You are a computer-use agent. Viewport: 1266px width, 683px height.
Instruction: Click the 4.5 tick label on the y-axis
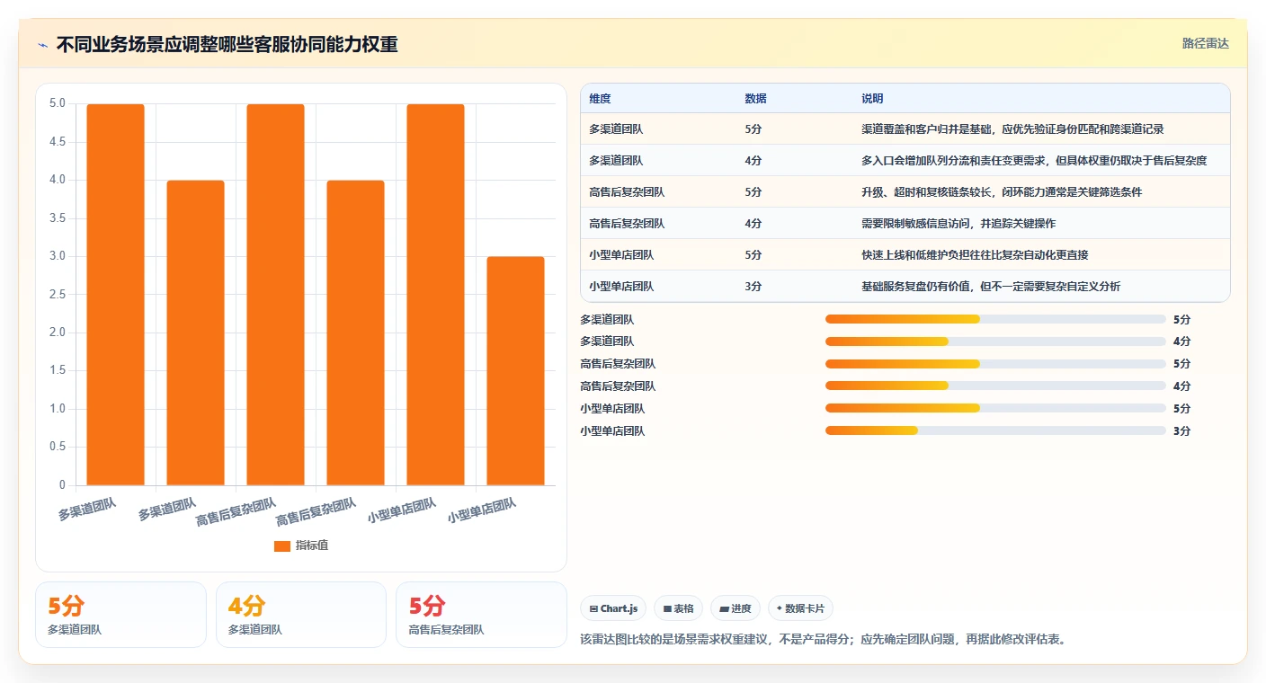click(x=57, y=142)
